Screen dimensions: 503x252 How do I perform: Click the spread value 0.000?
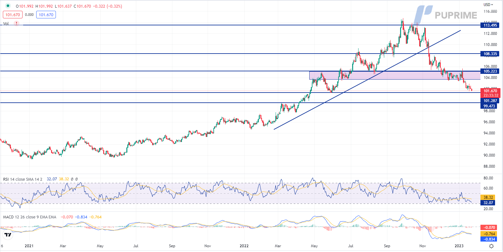[x=29, y=15]
